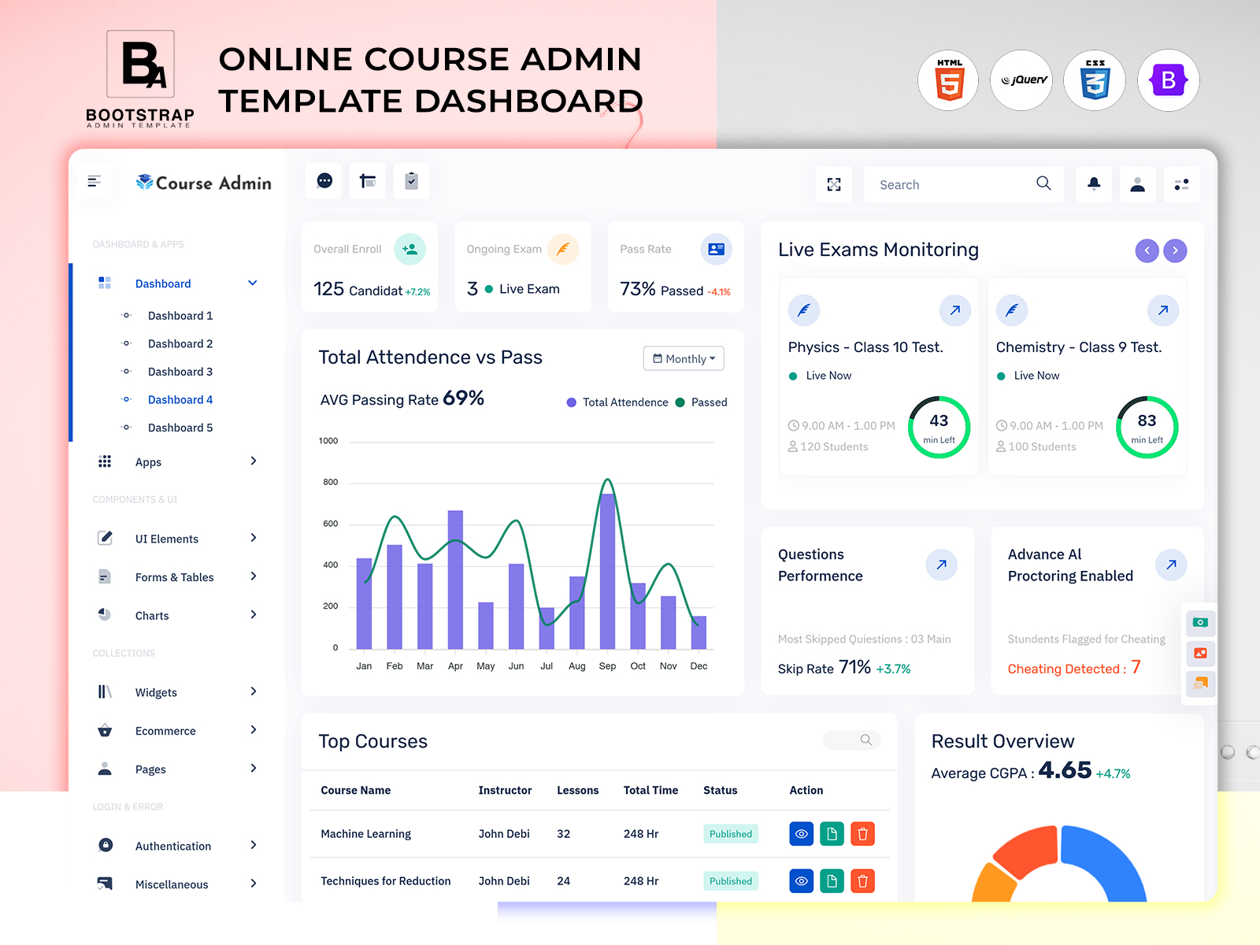Click the Pass Rate ID card icon

click(x=716, y=249)
